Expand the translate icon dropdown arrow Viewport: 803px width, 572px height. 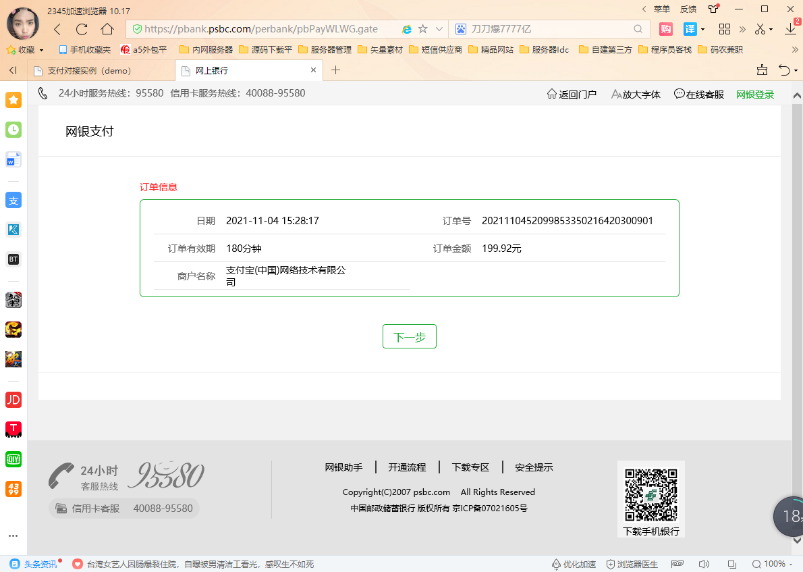pyautogui.click(x=702, y=29)
